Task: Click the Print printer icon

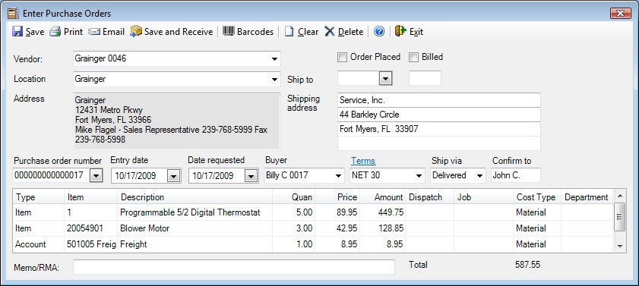Action: pyautogui.click(x=55, y=31)
